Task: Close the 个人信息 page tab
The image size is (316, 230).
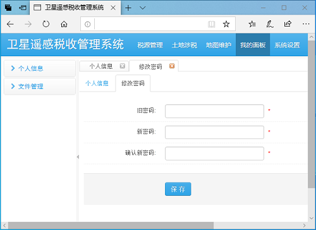Action: pyautogui.click(x=123, y=66)
